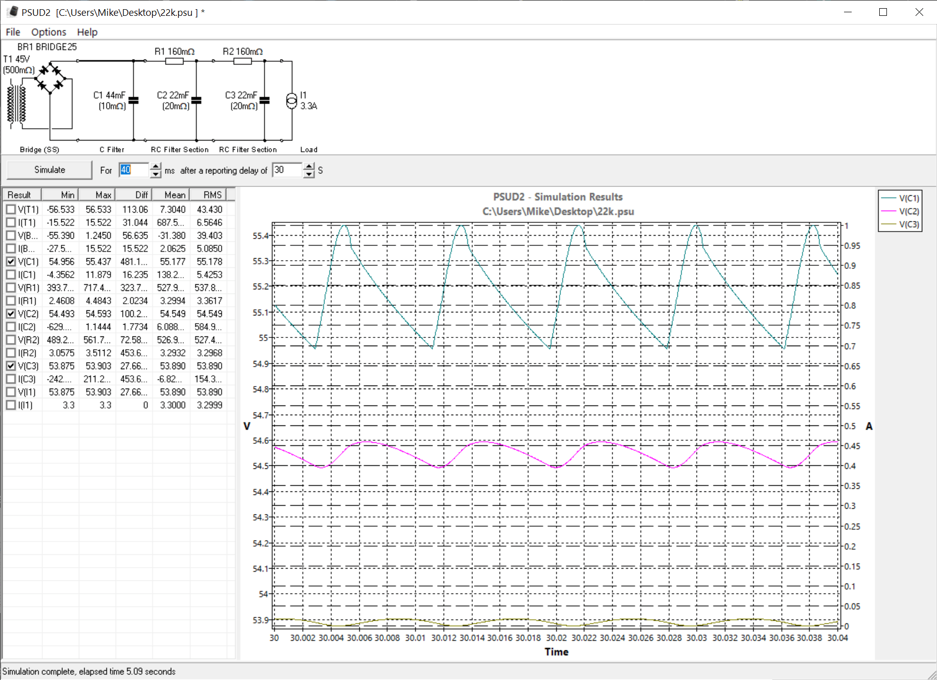Enable the I(C1) trace checkbox

(x=11, y=275)
